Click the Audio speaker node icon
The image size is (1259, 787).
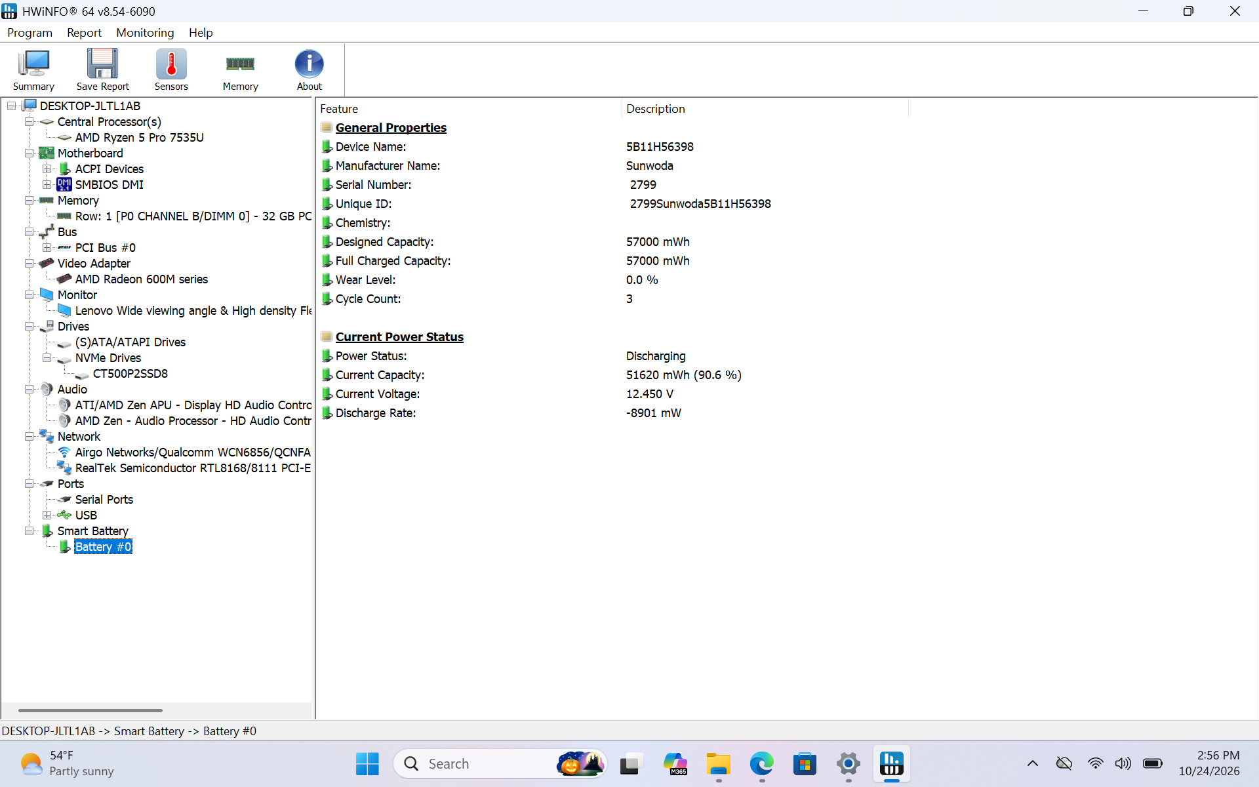coord(47,389)
